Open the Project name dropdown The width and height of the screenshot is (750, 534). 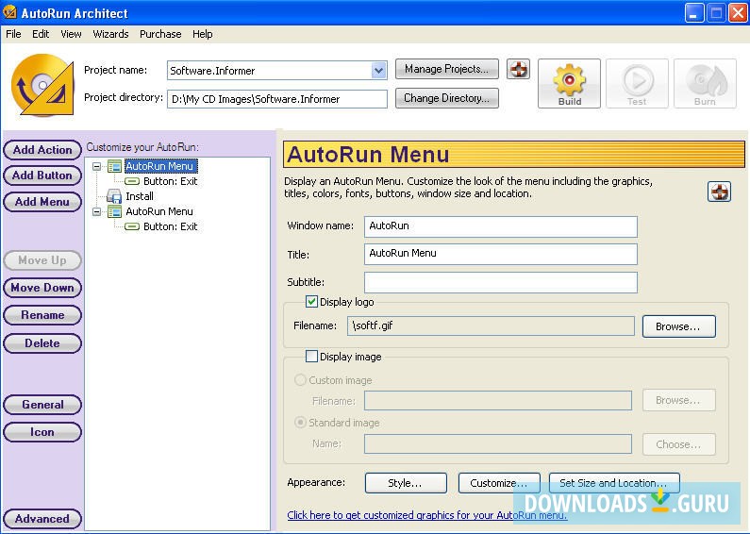click(378, 71)
